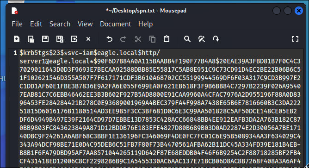Click hash line starting with '343A94DCF98BE71E'
The width and height of the screenshot is (309, 168).
point(160,144)
